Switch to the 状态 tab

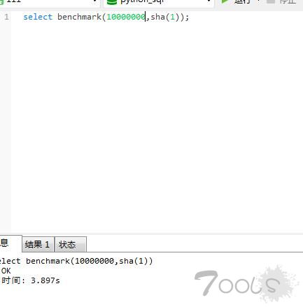click(x=71, y=244)
